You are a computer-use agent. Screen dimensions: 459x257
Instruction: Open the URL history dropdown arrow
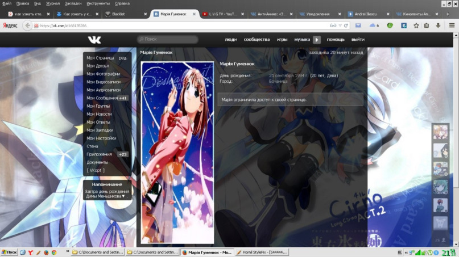pos(340,26)
